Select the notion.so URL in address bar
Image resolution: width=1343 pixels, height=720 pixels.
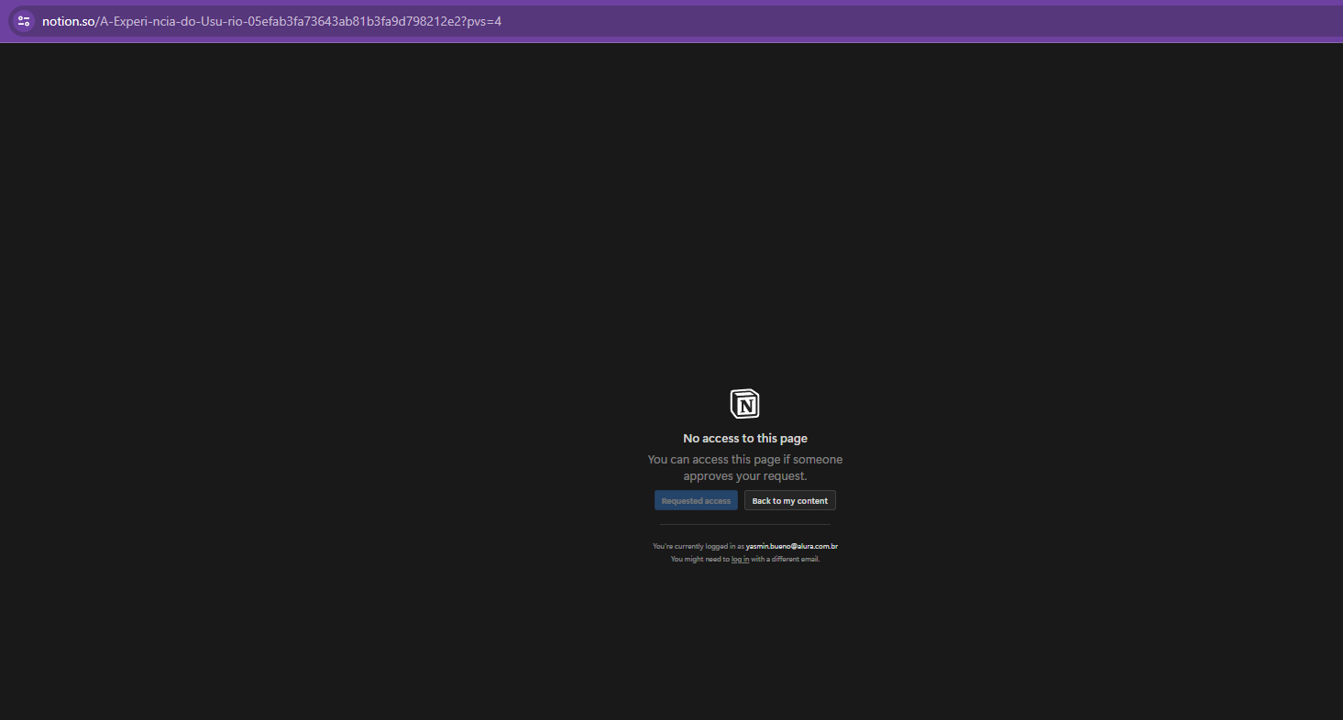coord(271,21)
